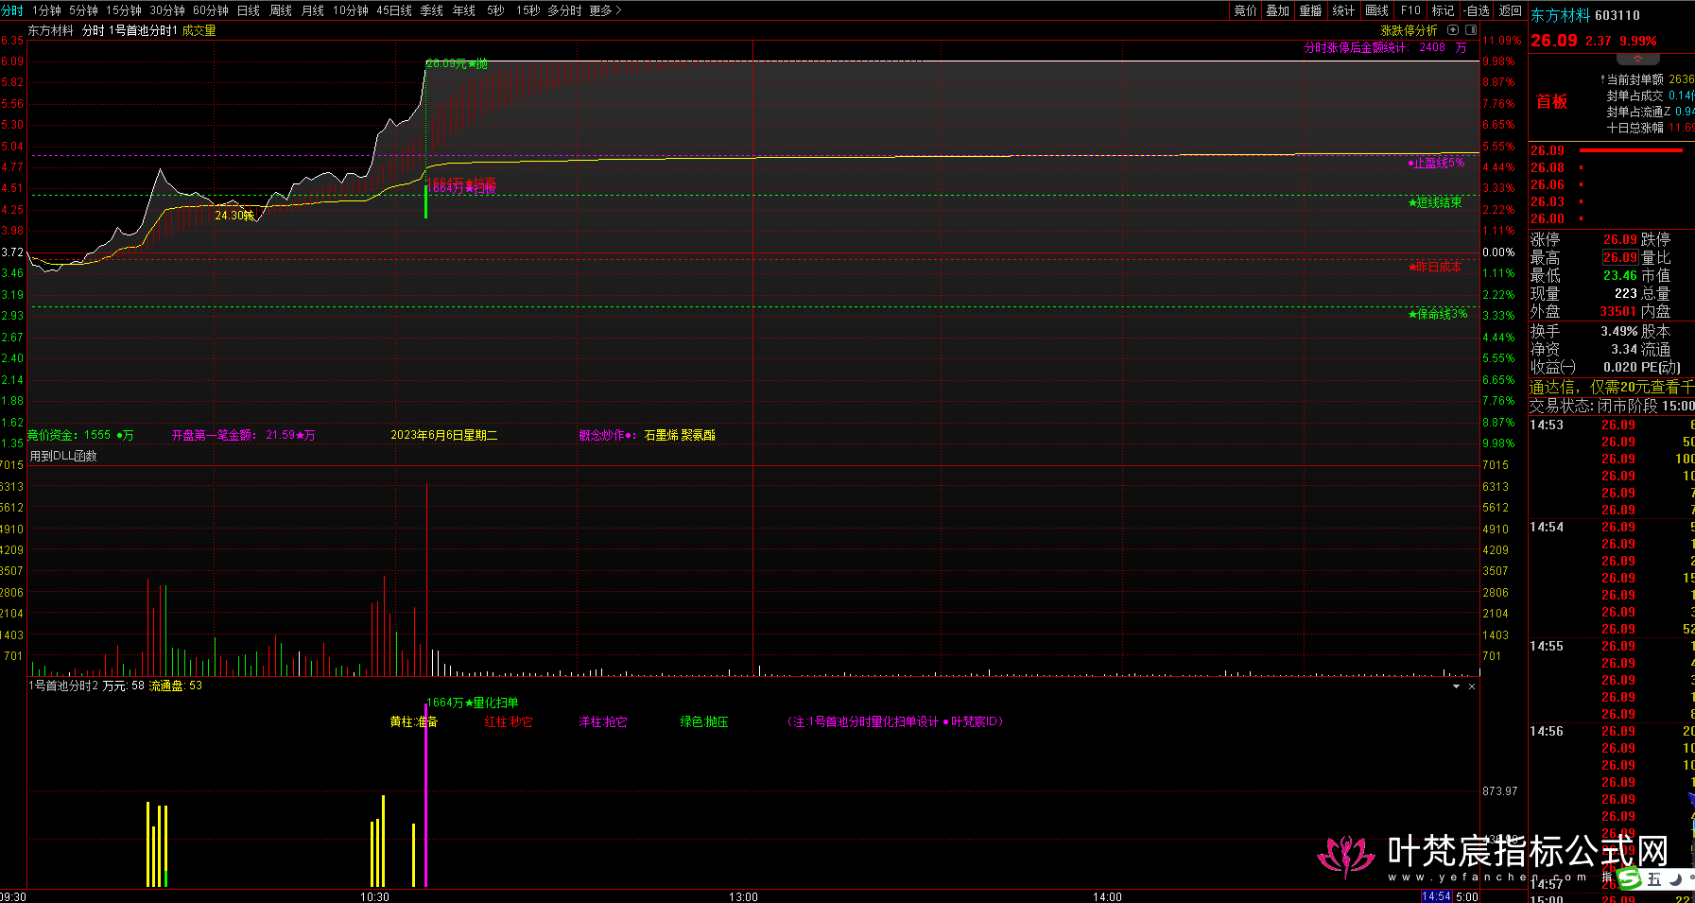The height and width of the screenshot is (903, 1695).
Task: Click the 东方材料 stock name in sidebar
Action: tap(1560, 15)
